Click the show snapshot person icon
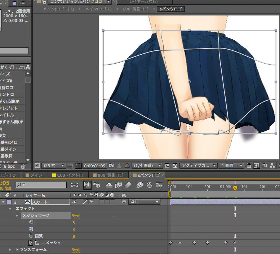Screen dimensions: 280x254 [119, 166]
